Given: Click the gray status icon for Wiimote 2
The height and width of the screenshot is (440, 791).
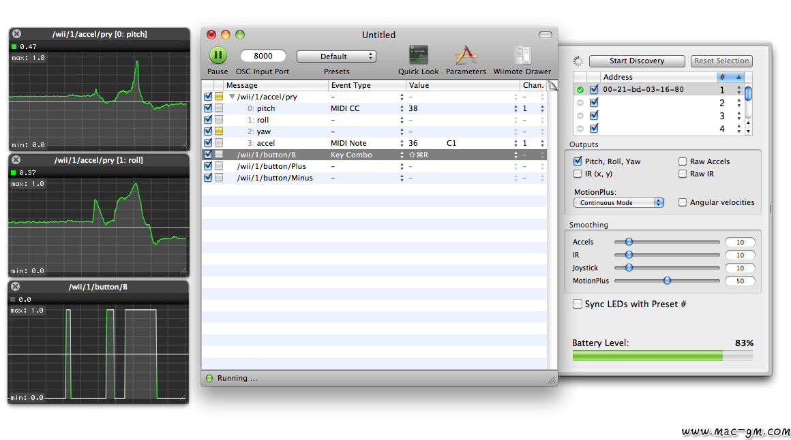Looking at the screenshot, I should click(x=580, y=103).
